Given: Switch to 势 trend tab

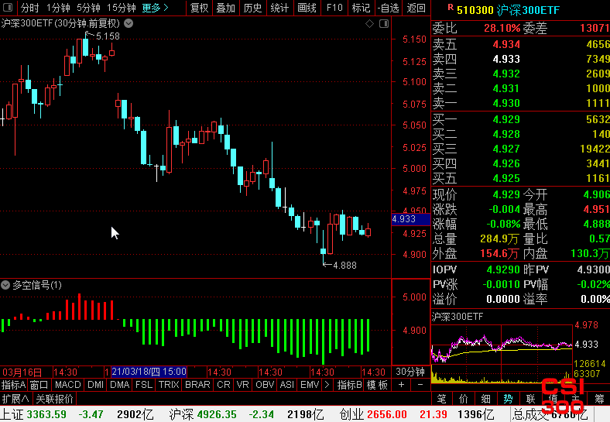Looking at the screenshot, I should coord(508,399).
